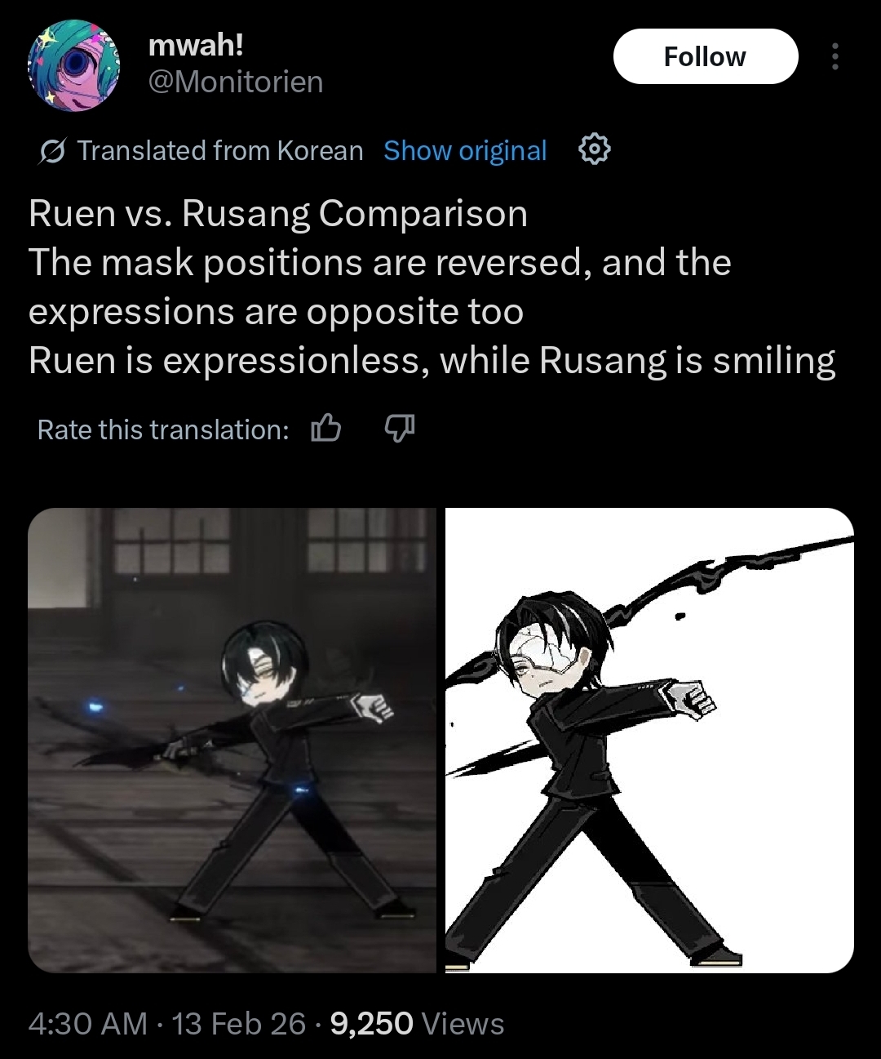Show original Korean text
The width and height of the screenshot is (881, 1059).
[x=465, y=150]
